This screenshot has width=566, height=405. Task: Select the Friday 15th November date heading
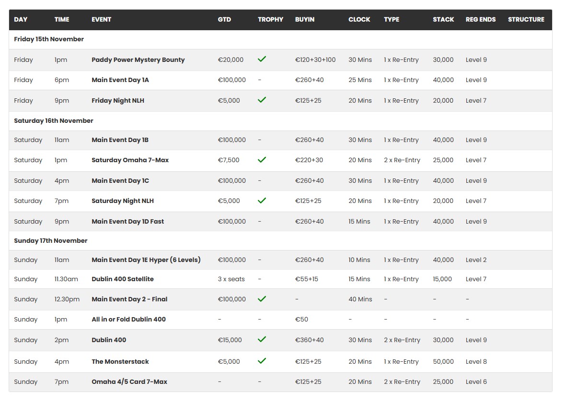(49, 39)
